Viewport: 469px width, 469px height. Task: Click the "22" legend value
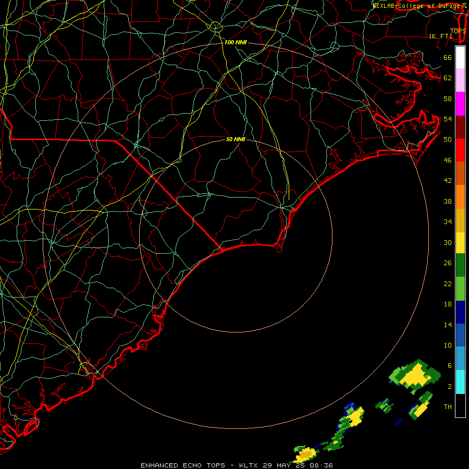[448, 284]
